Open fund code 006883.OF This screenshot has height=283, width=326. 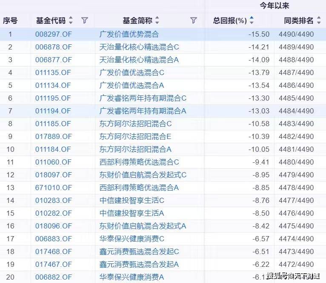click(53, 239)
